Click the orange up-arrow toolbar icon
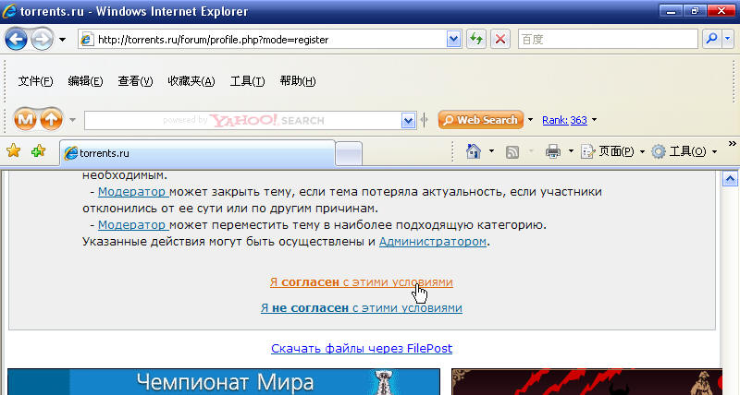The width and height of the screenshot is (740, 395). [52, 120]
